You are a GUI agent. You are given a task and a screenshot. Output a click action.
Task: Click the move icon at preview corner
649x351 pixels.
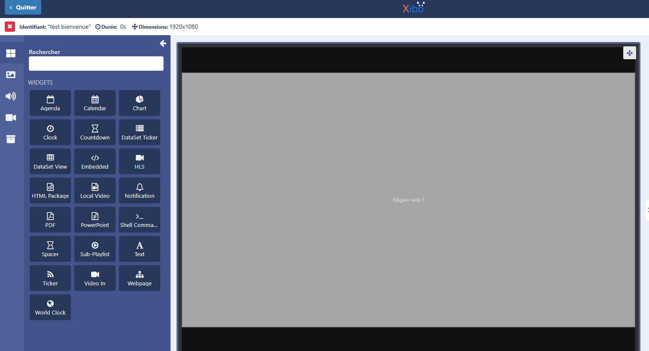pos(629,53)
